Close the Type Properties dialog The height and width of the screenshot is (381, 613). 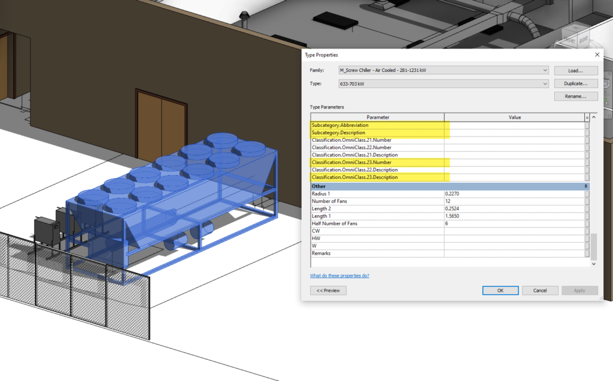point(597,55)
